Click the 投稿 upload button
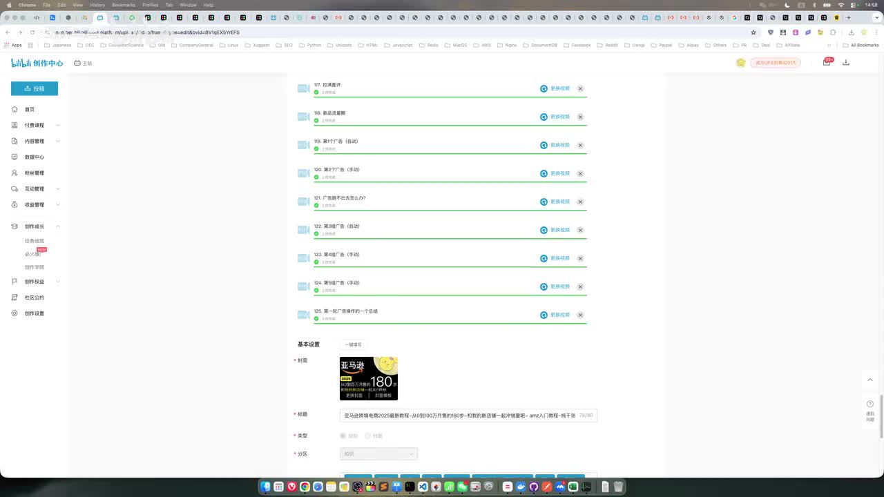The width and height of the screenshot is (884, 497). tap(35, 88)
